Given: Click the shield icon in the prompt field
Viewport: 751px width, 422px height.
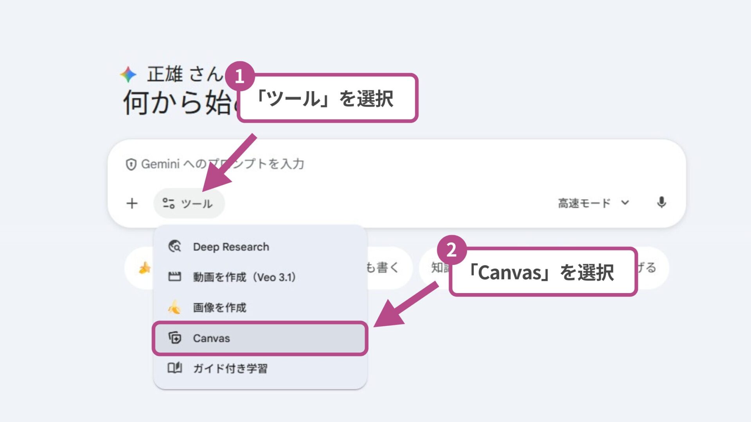Looking at the screenshot, I should pos(131,164).
